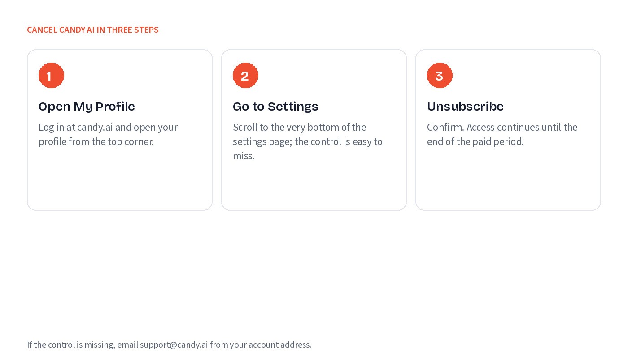
Task: Click the Go to Settings card
Action: click(x=314, y=130)
